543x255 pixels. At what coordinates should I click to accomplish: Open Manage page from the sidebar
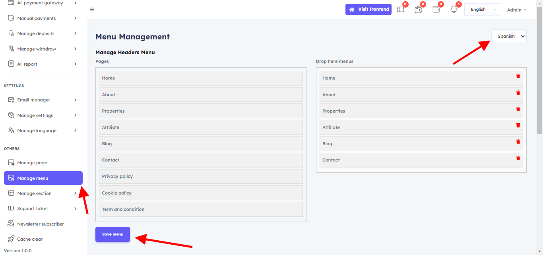[32, 163]
